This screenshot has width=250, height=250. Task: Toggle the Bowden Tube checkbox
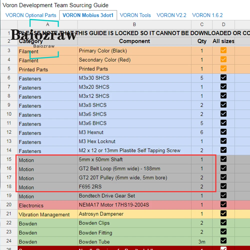click(223, 240)
